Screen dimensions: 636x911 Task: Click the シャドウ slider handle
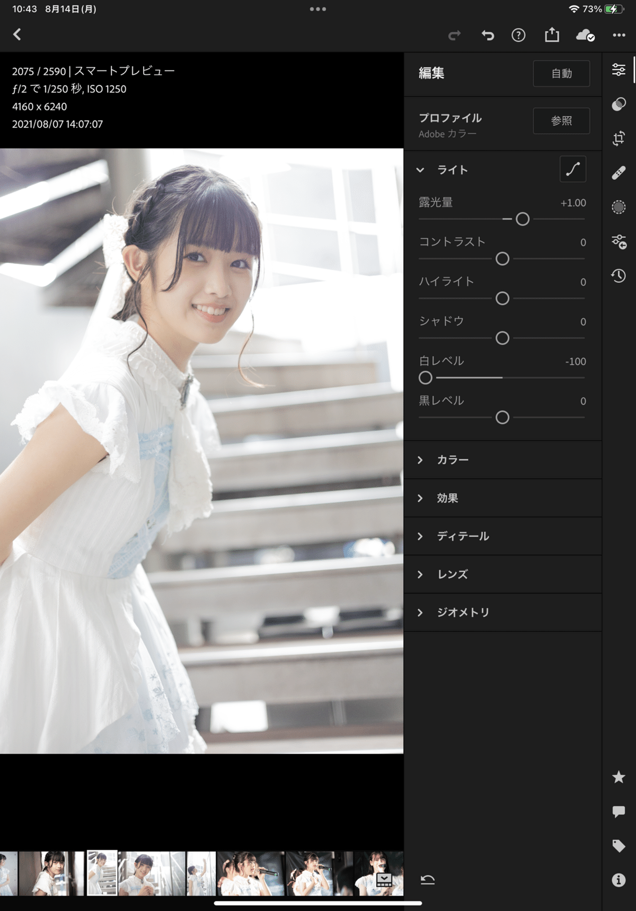(x=502, y=338)
